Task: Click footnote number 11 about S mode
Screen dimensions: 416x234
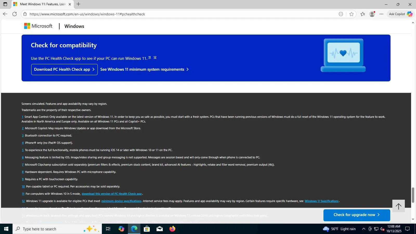Action: [23, 194]
